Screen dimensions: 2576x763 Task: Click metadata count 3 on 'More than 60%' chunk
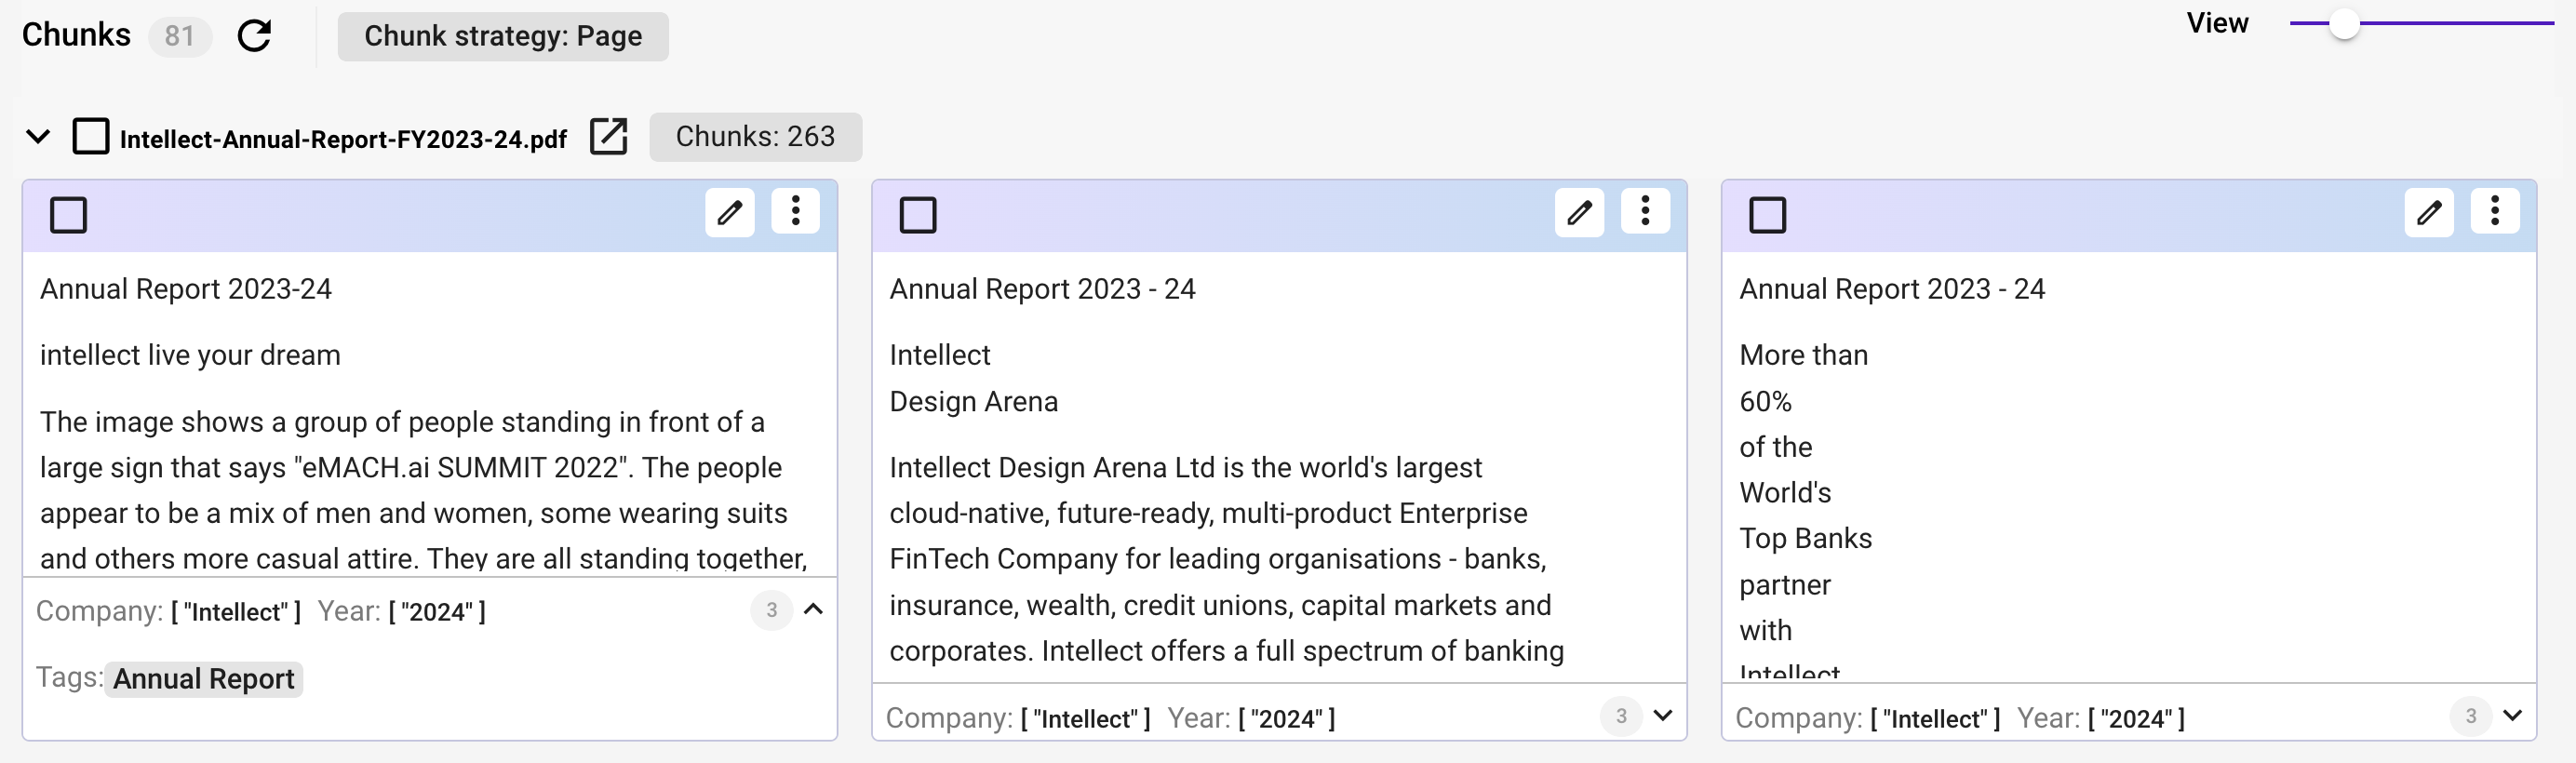tap(2470, 716)
